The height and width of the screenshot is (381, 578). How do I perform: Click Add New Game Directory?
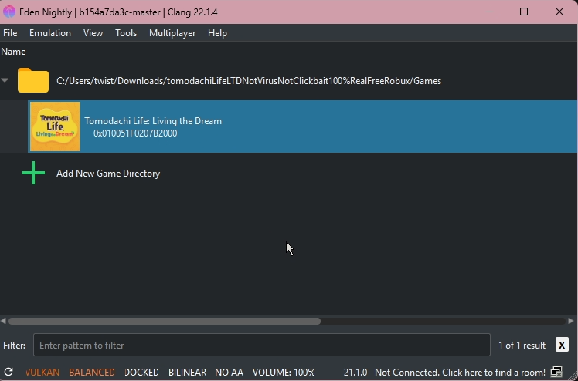pos(108,174)
